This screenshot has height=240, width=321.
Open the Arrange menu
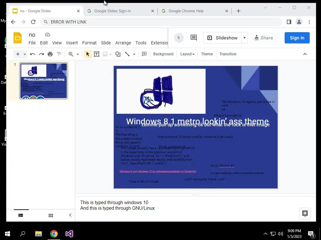point(123,43)
